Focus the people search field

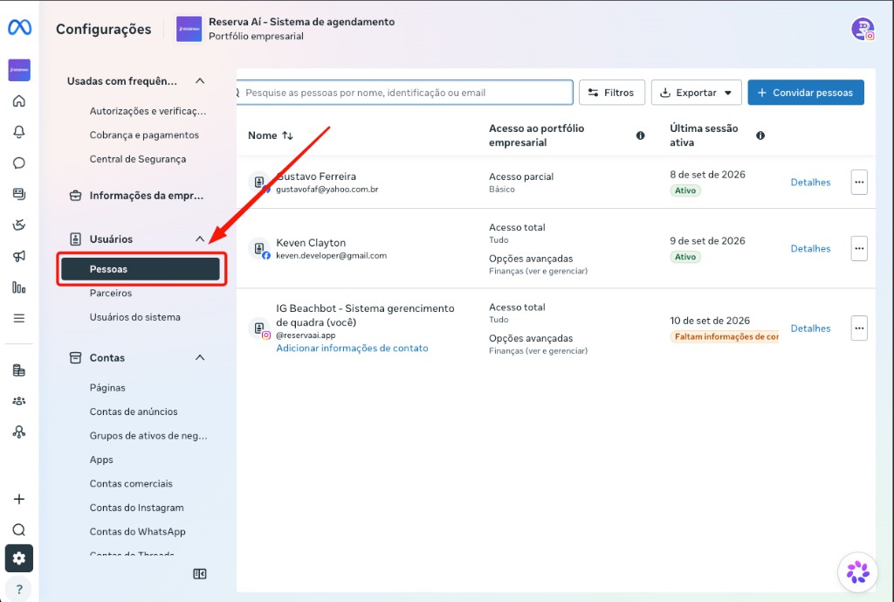[x=405, y=93]
